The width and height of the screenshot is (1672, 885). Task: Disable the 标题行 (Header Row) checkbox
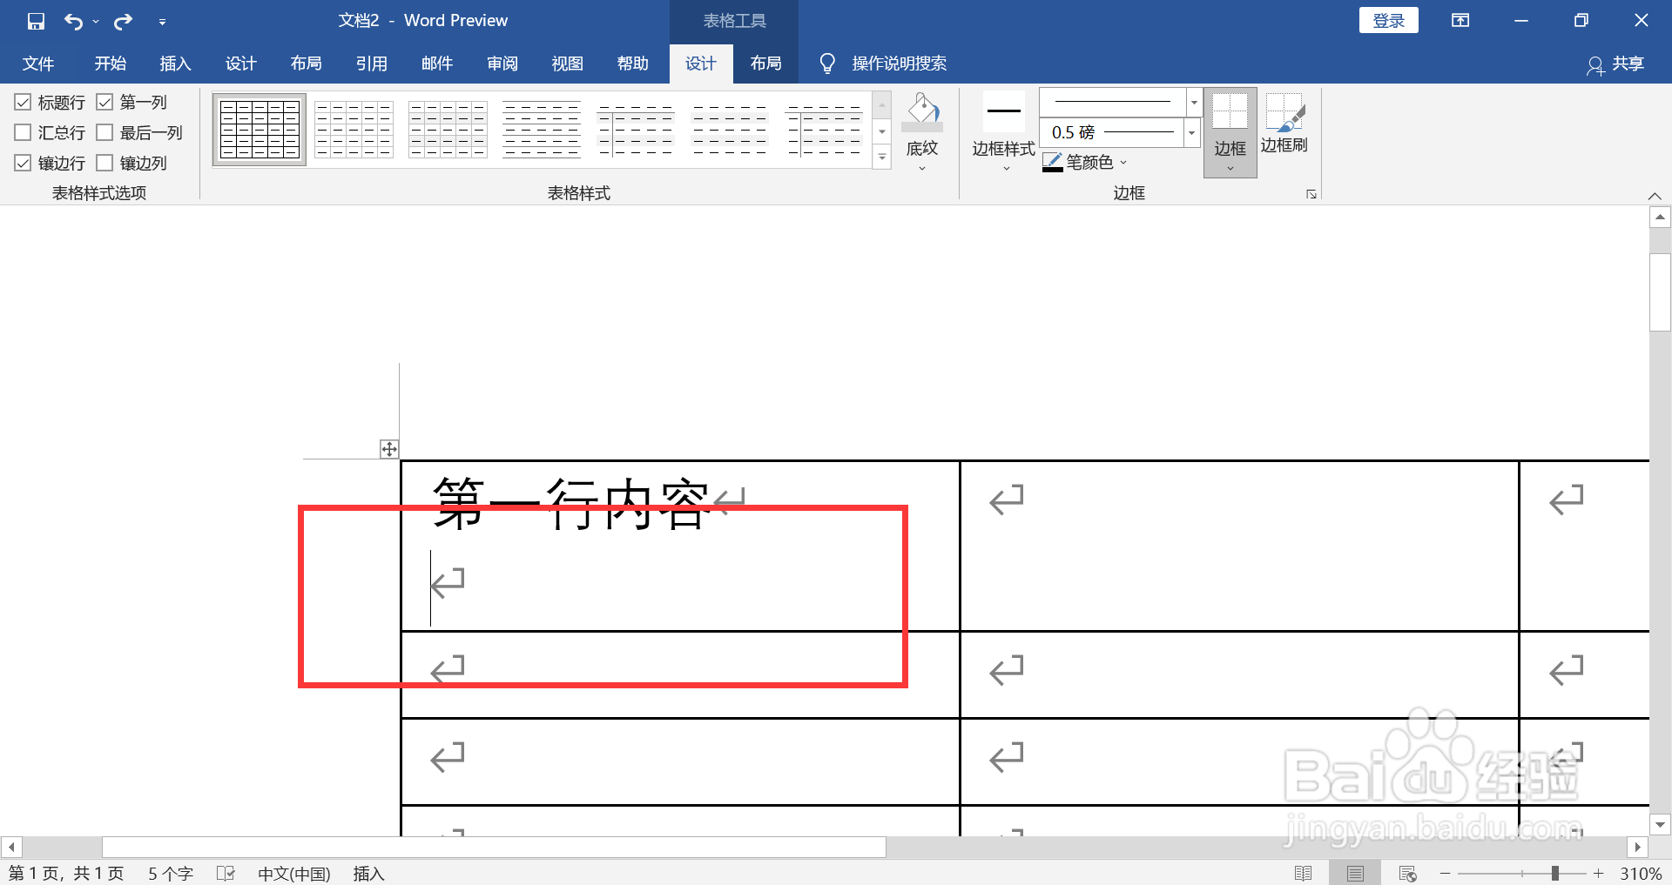tap(23, 102)
